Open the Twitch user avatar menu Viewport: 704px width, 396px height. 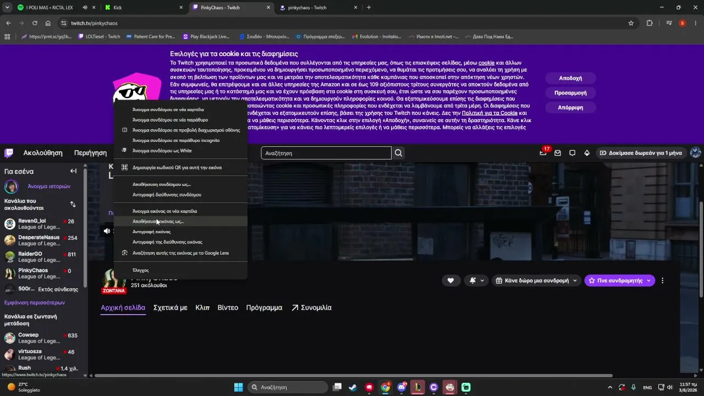695,153
